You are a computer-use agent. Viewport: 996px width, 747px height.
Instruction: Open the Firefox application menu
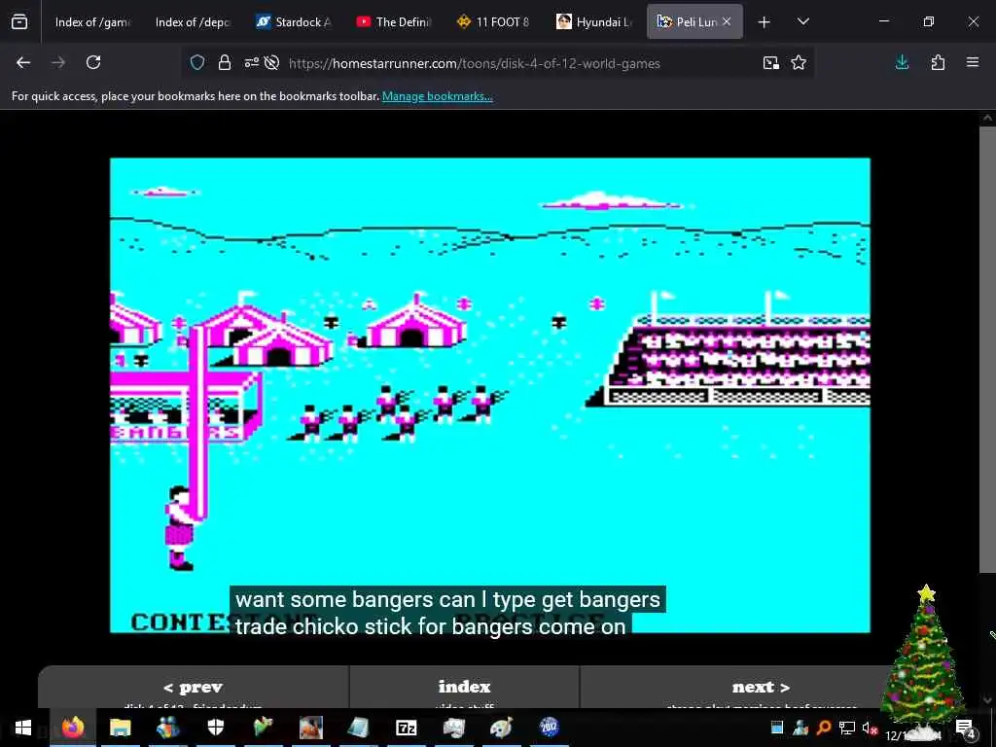coord(973,62)
